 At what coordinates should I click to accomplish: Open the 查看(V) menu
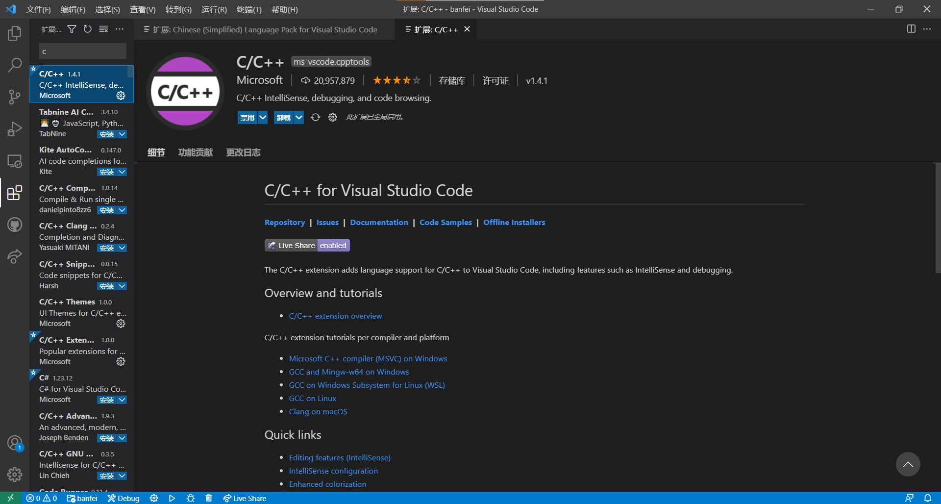tap(143, 9)
